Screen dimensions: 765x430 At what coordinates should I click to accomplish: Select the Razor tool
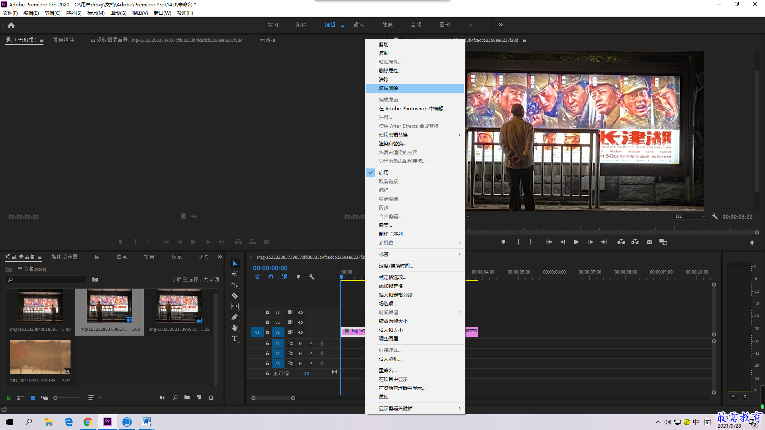point(235,295)
